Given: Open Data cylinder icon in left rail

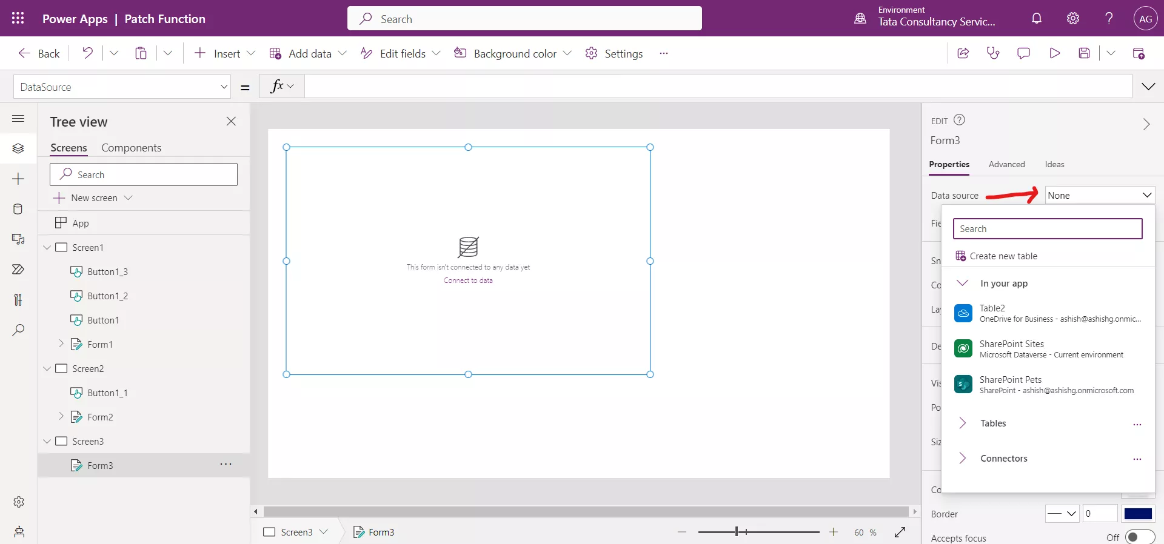Looking at the screenshot, I should (18, 209).
